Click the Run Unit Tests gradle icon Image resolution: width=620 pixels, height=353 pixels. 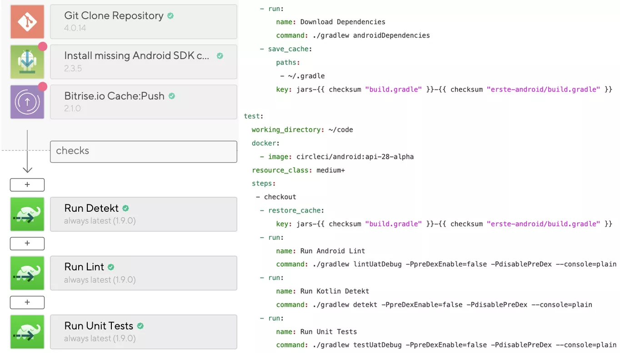(27, 332)
